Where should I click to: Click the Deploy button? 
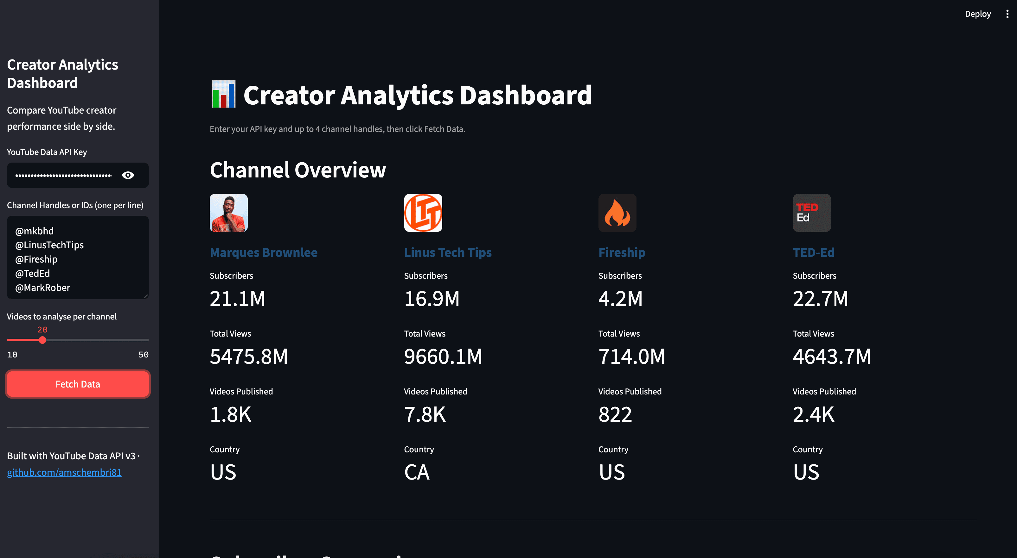977,14
